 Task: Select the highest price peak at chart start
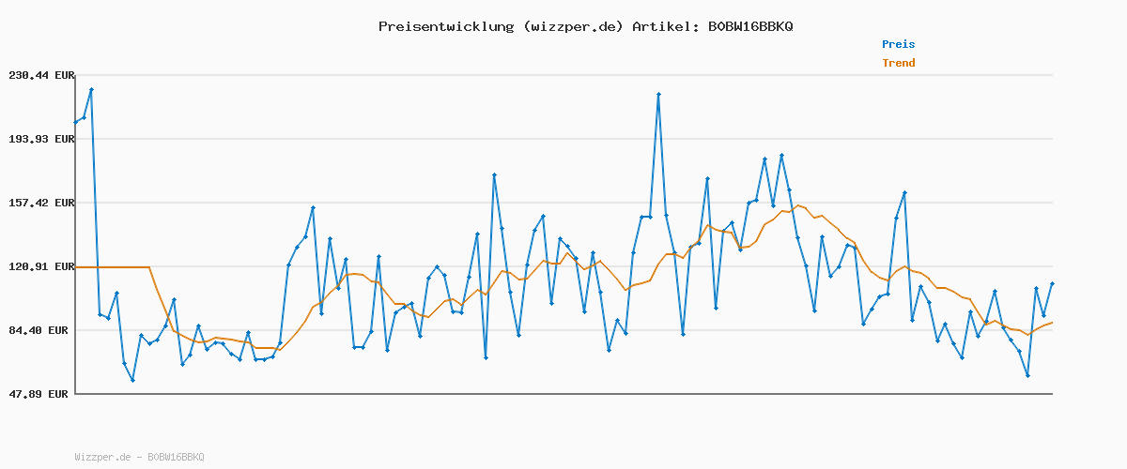[x=91, y=89]
